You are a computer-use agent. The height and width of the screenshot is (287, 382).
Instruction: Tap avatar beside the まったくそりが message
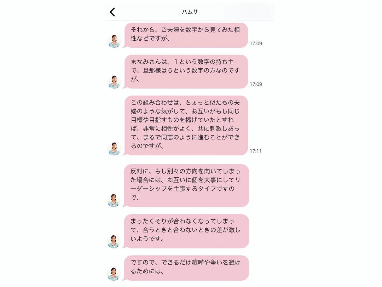tap(114, 242)
